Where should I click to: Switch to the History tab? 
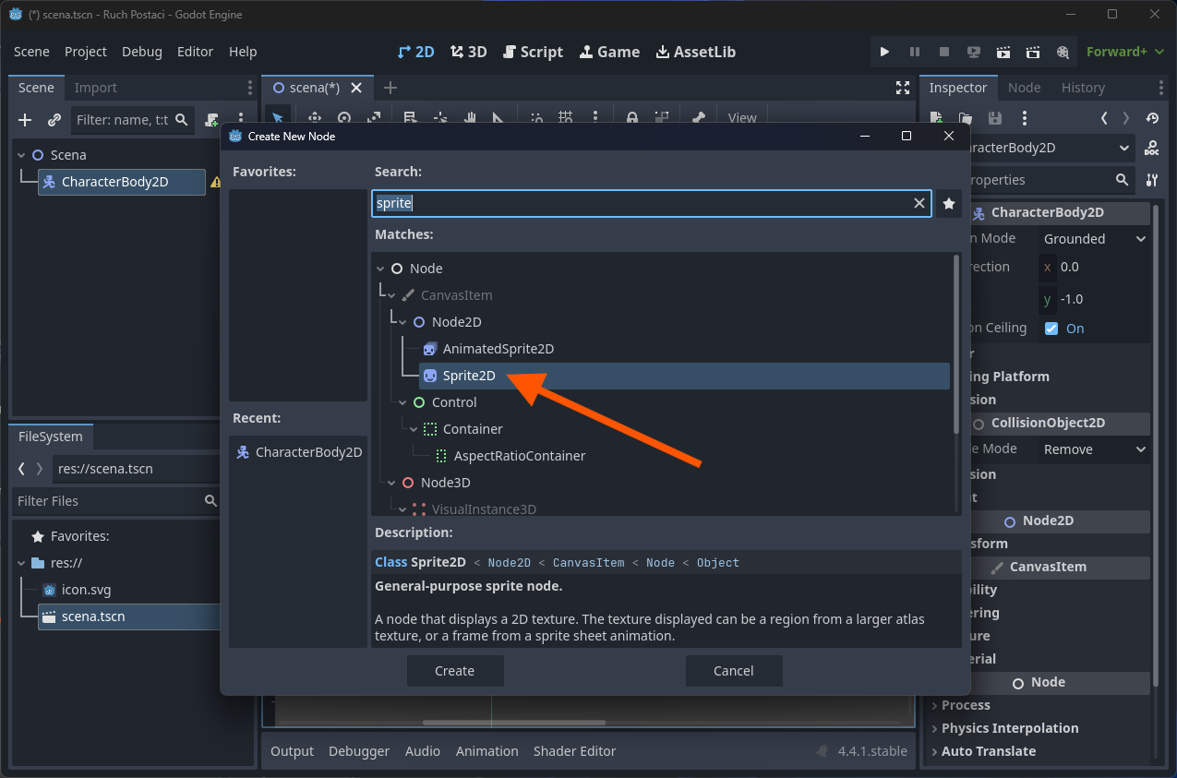tap(1083, 88)
